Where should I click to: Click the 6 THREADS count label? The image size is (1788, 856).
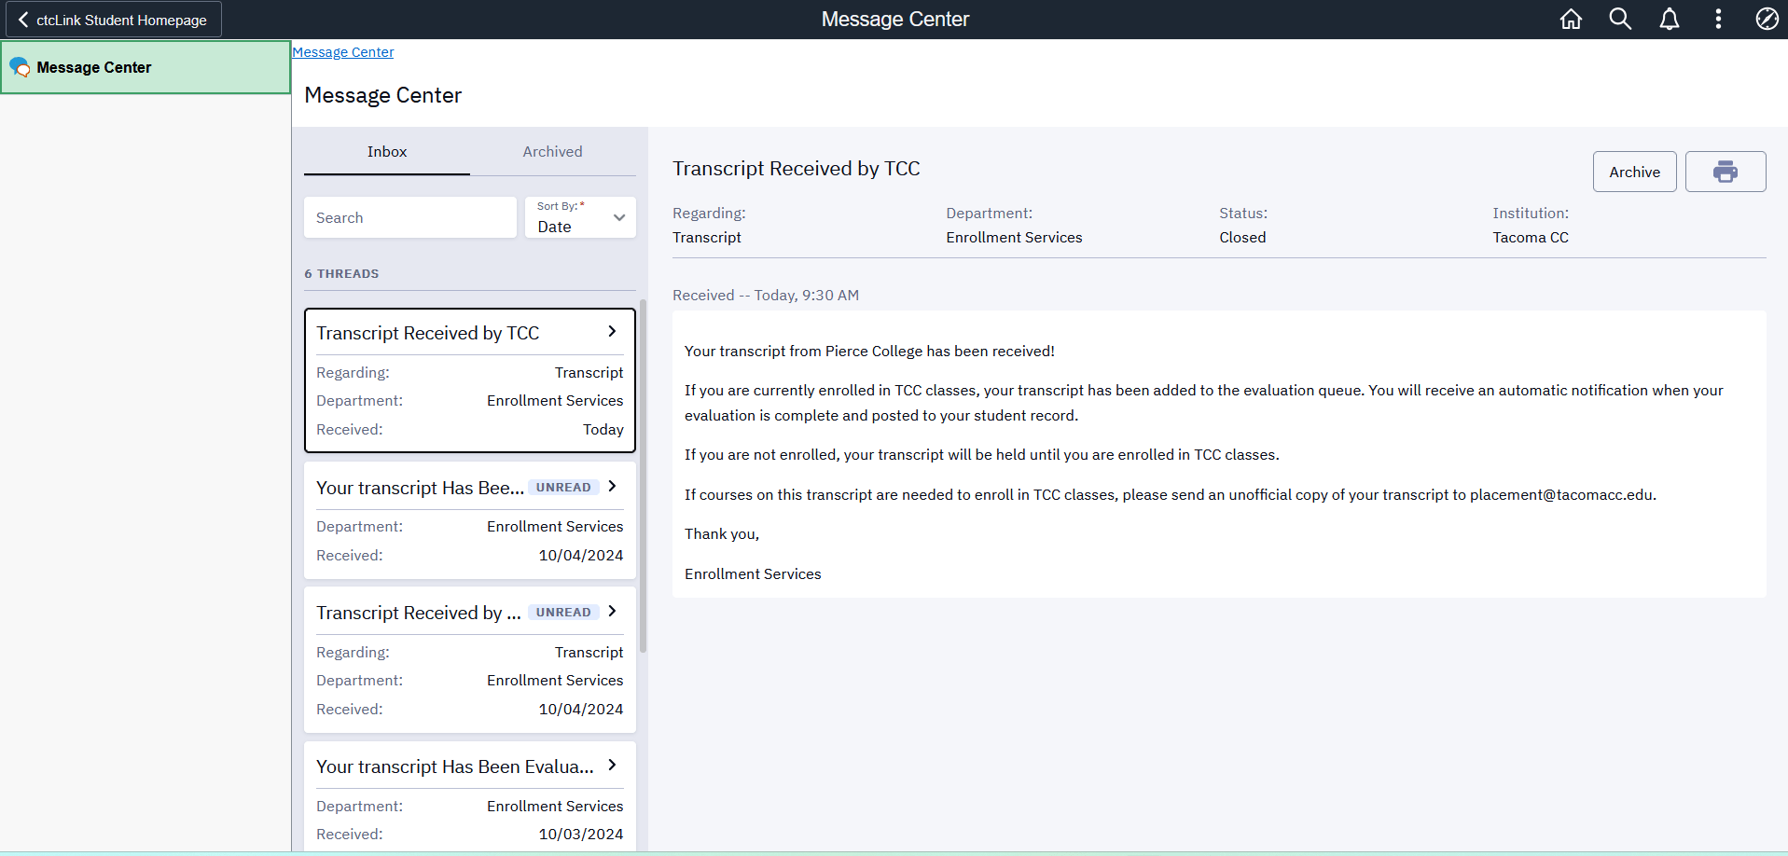coord(341,273)
